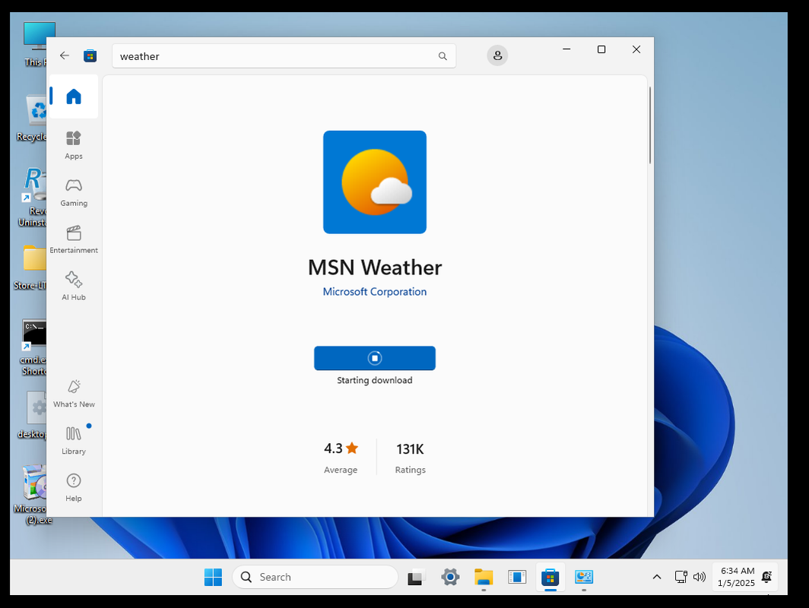Click the Store search field containing weather
Screen dimensions: 809x608
284,56
